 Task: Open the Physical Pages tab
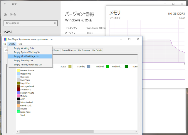[56, 50]
